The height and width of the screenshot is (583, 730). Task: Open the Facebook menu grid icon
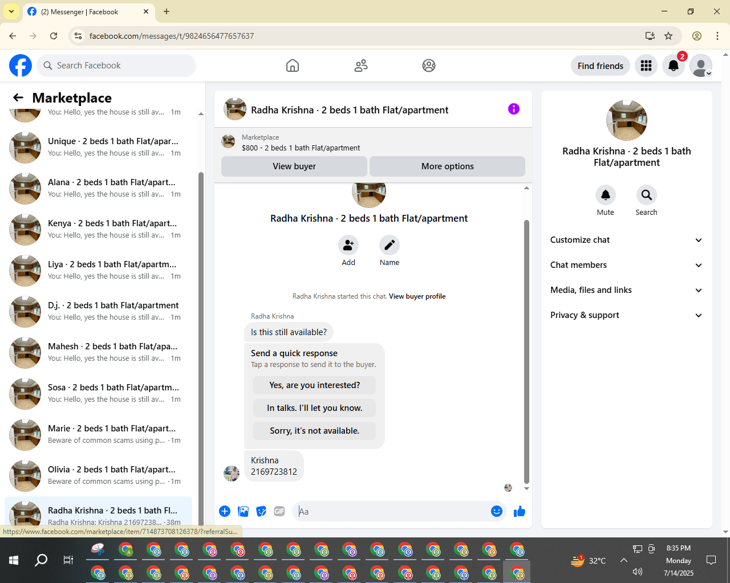[646, 66]
